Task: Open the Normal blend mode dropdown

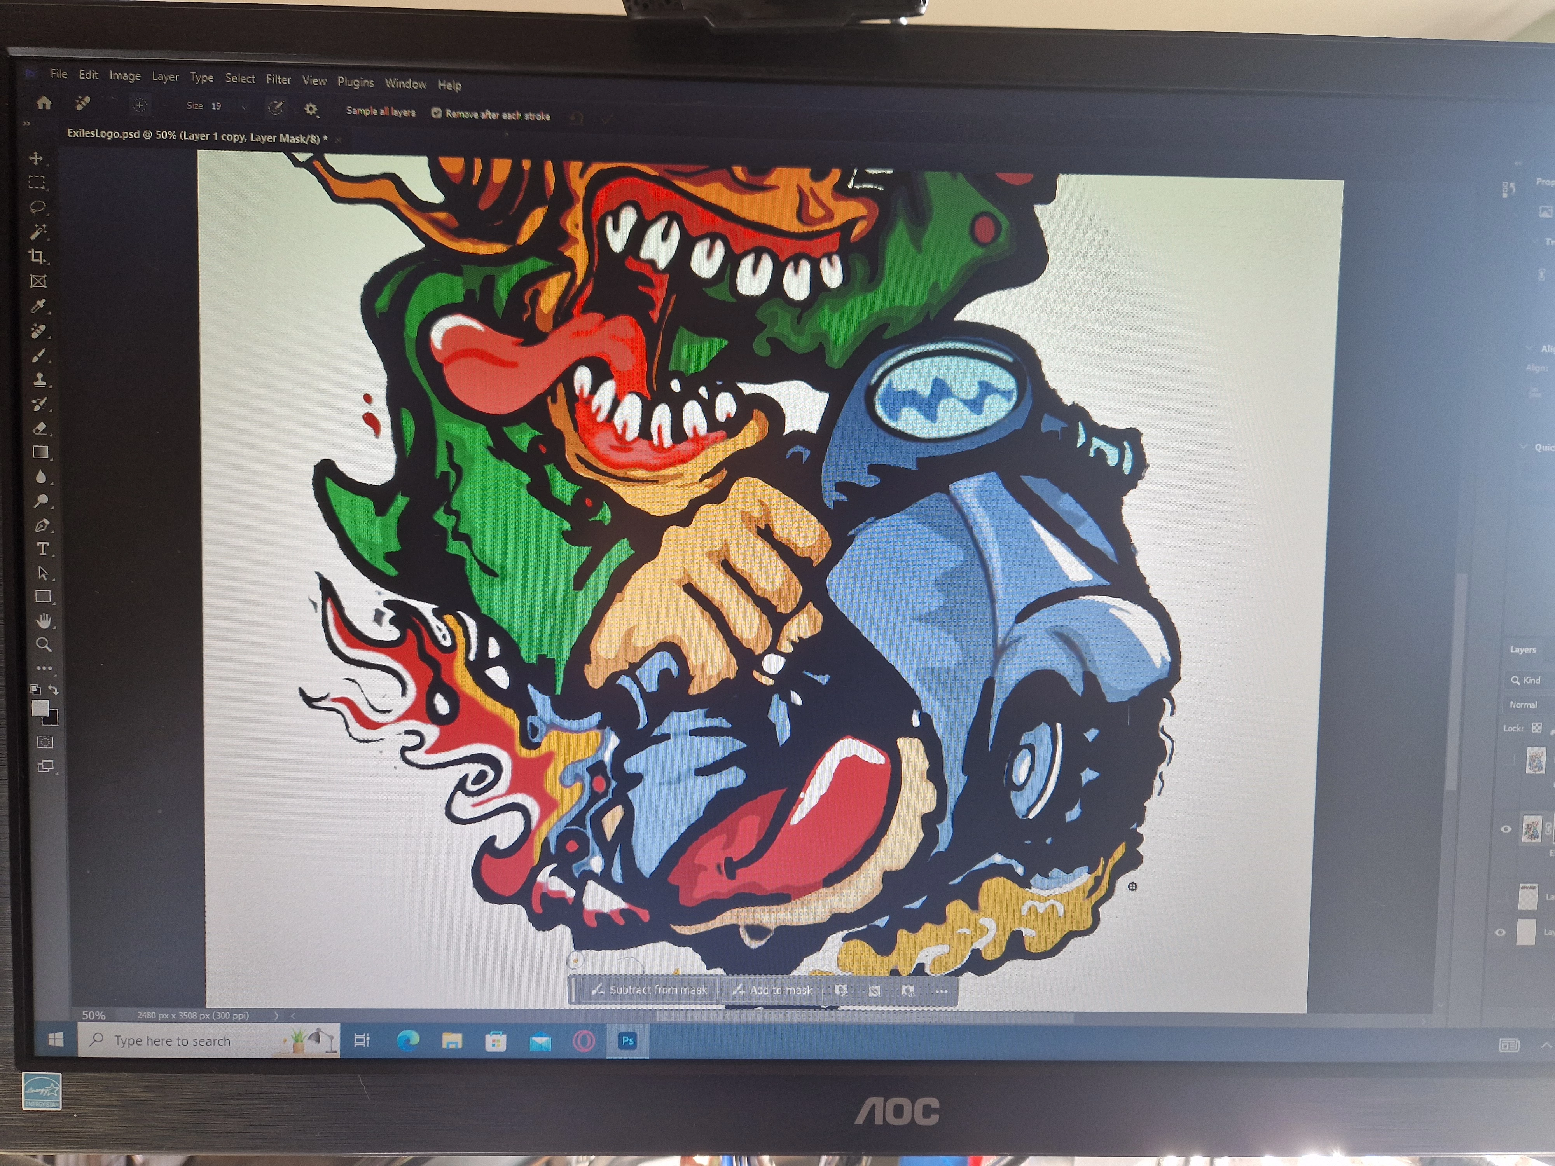Action: 1524,704
